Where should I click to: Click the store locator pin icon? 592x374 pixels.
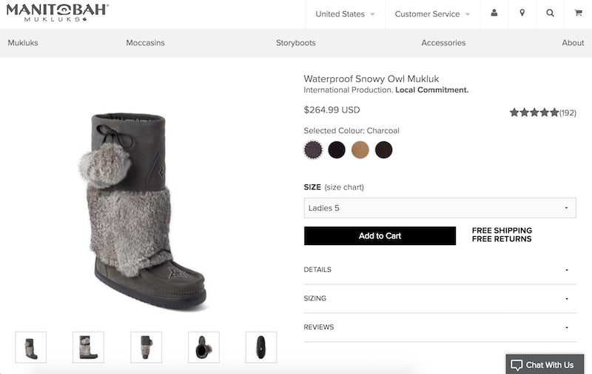522,13
